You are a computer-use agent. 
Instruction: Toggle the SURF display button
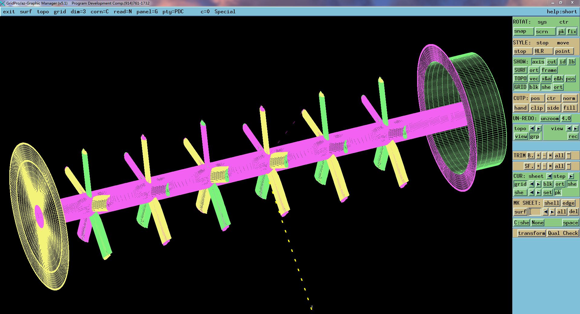coord(520,70)
